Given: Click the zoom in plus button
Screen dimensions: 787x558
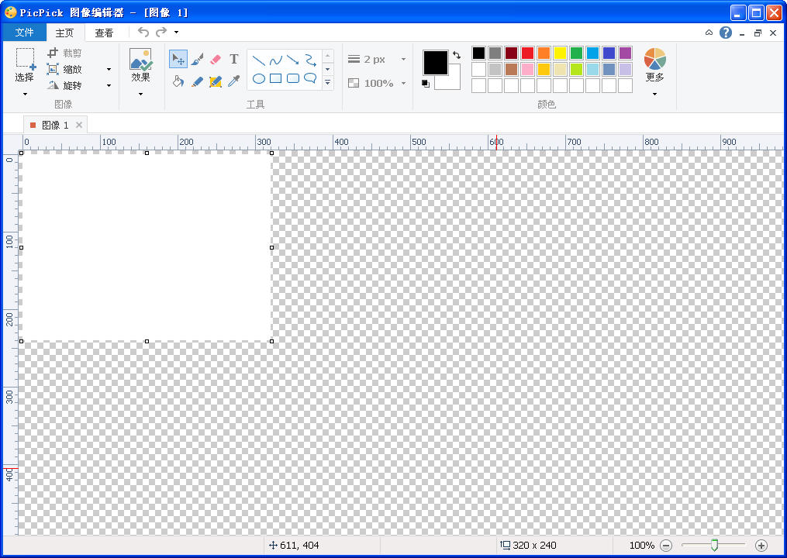Looking at the screenshot, I should [761, 546].
